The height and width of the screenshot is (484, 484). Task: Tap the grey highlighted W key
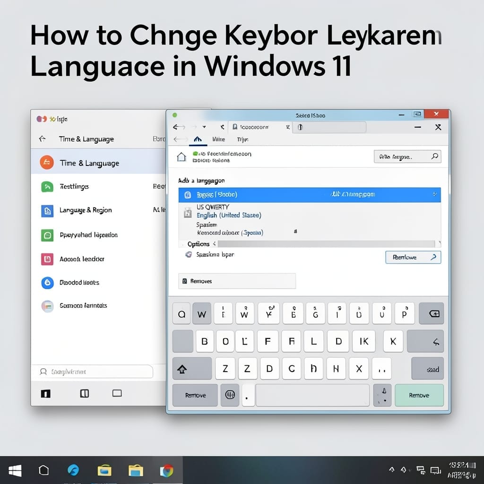point(201,314)
